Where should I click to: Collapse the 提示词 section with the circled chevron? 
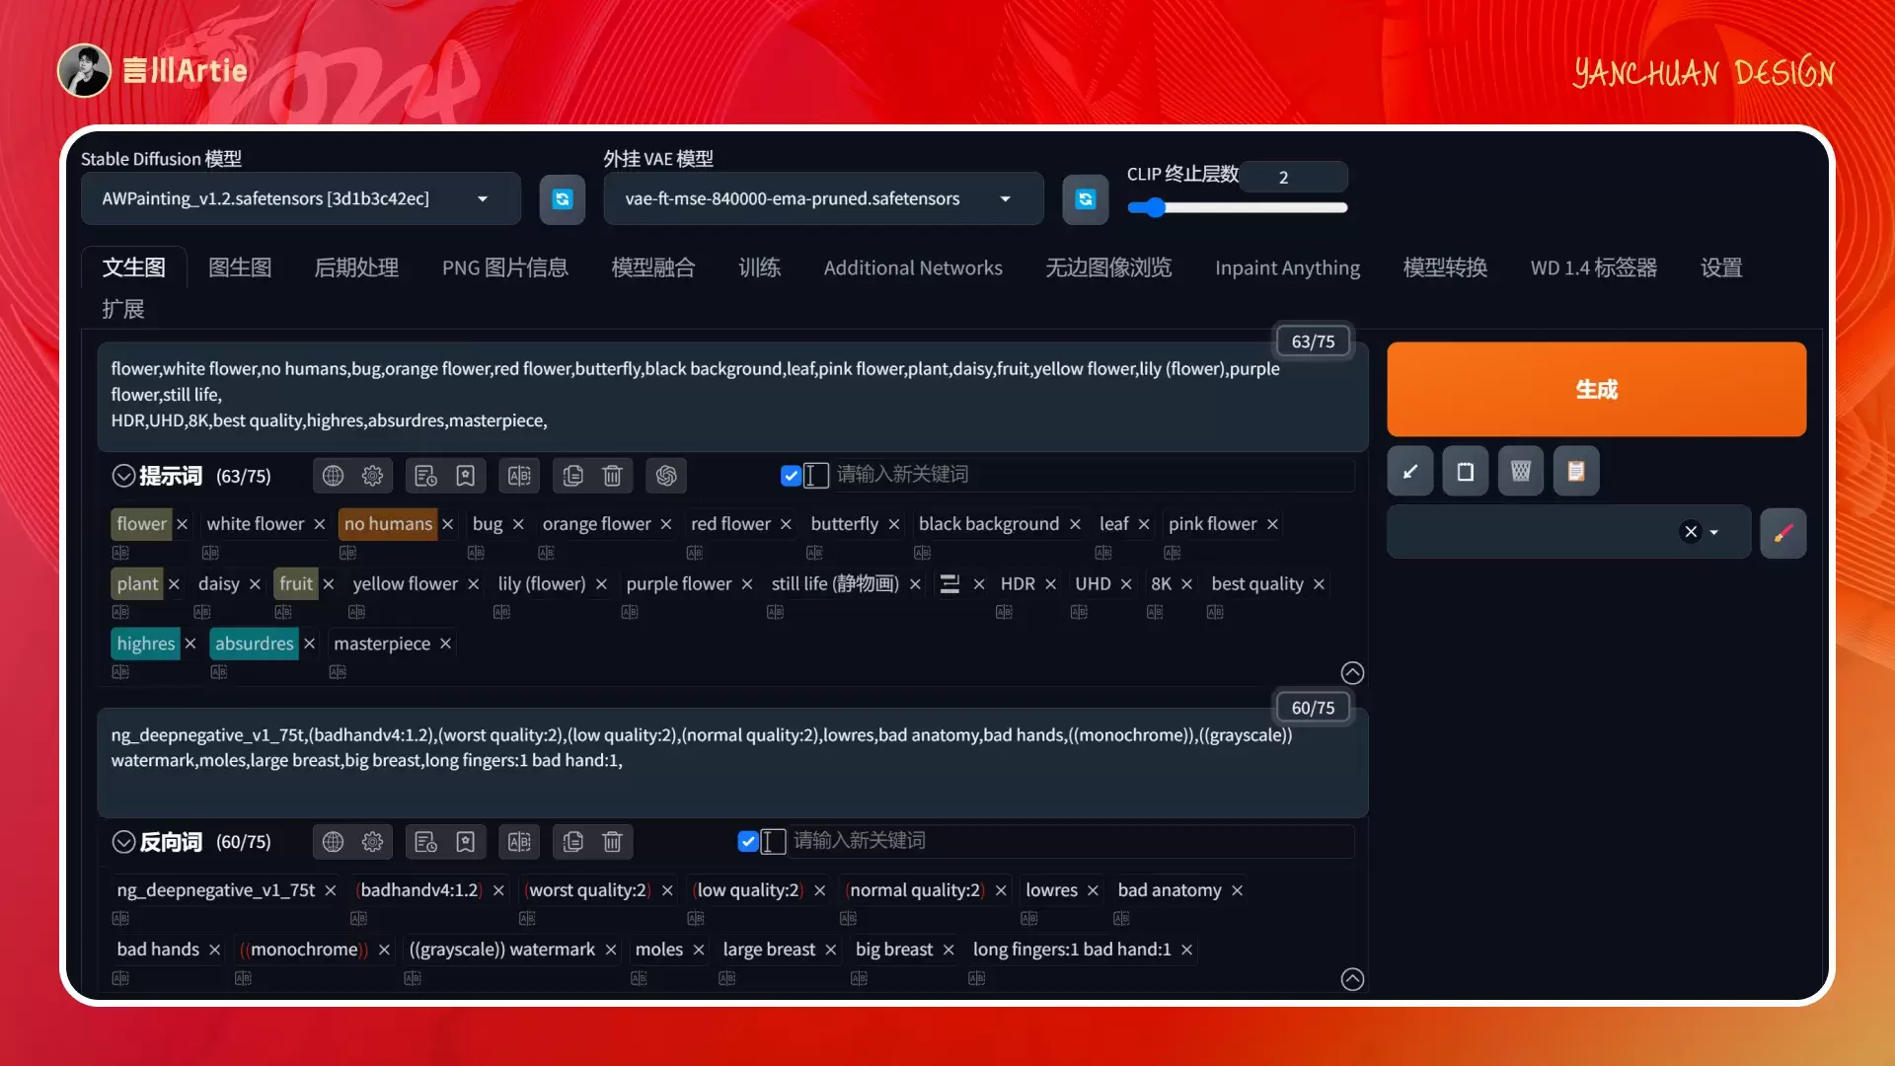[123, 476]
